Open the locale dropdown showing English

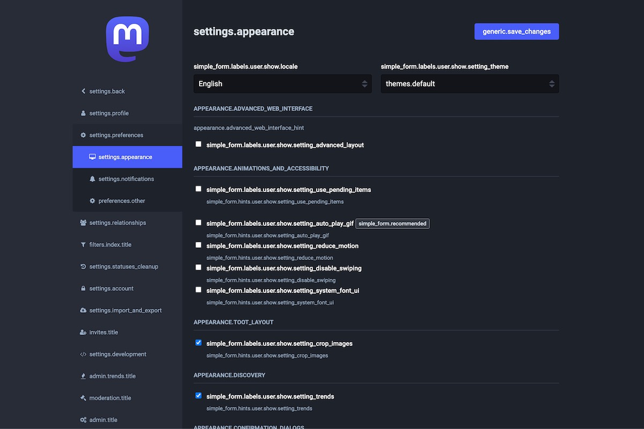[282, 84]
